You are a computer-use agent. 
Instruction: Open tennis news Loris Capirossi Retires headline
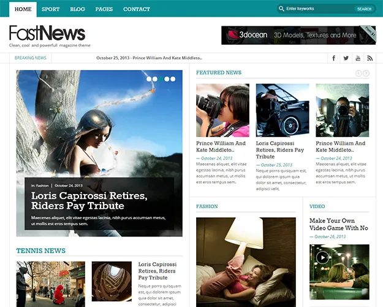pyautogui.click(x=157, y=271)
